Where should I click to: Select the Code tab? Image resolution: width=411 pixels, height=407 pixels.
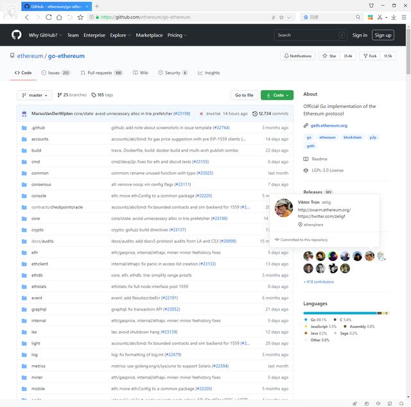click(x=23, y=73)
